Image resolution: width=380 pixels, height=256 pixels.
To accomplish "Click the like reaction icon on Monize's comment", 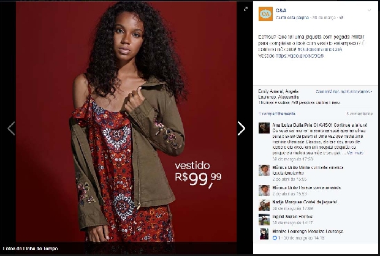I will (x=275, y=238).
